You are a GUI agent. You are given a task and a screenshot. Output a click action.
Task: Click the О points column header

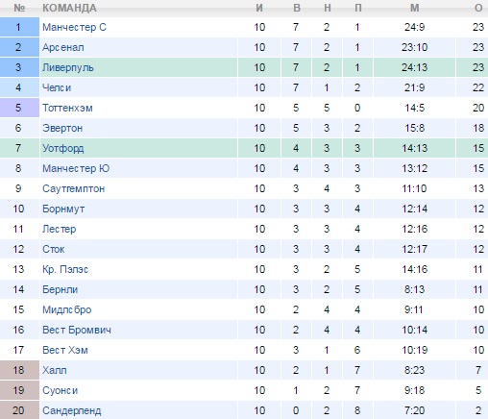click(x=478, y=8)
